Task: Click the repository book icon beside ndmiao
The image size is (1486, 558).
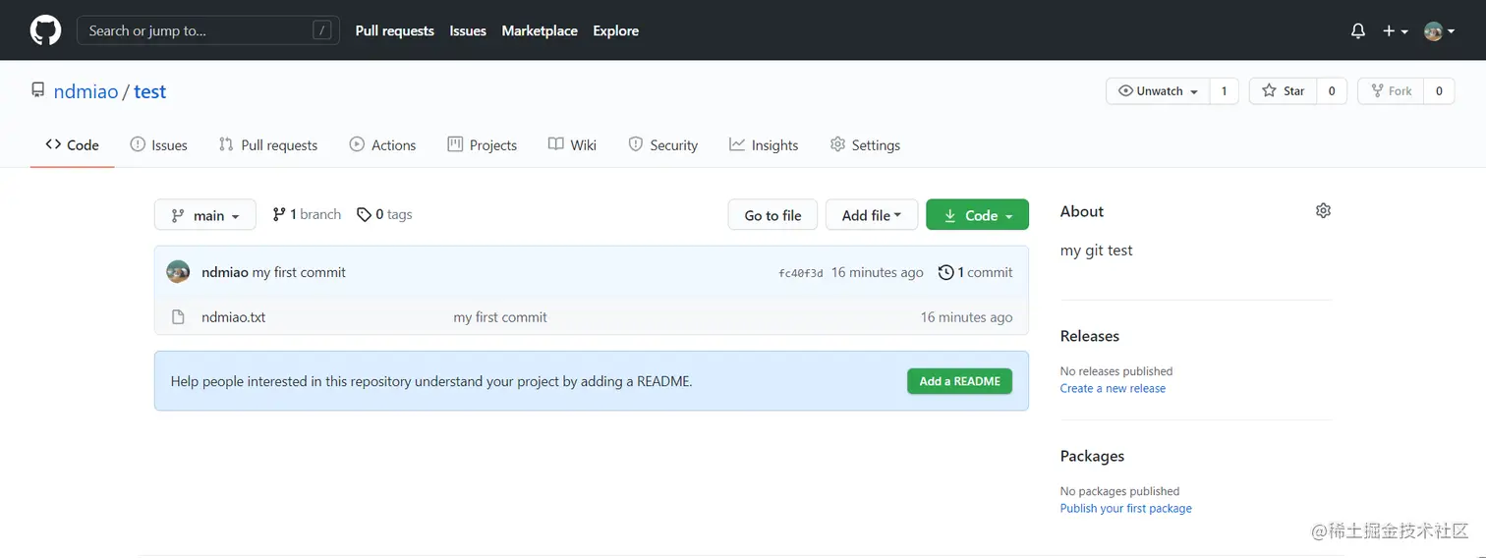Action: (x=38, y=90)
